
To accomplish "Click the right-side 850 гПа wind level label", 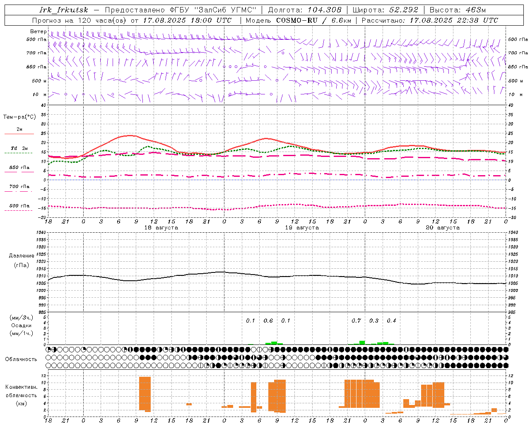I will coord(518,67).
